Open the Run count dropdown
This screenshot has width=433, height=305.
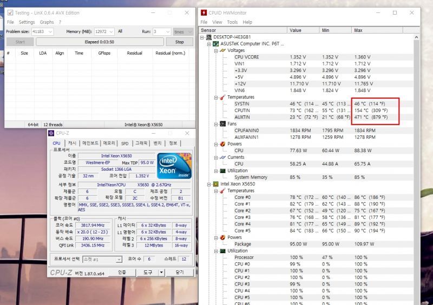(x=168, y=31)
